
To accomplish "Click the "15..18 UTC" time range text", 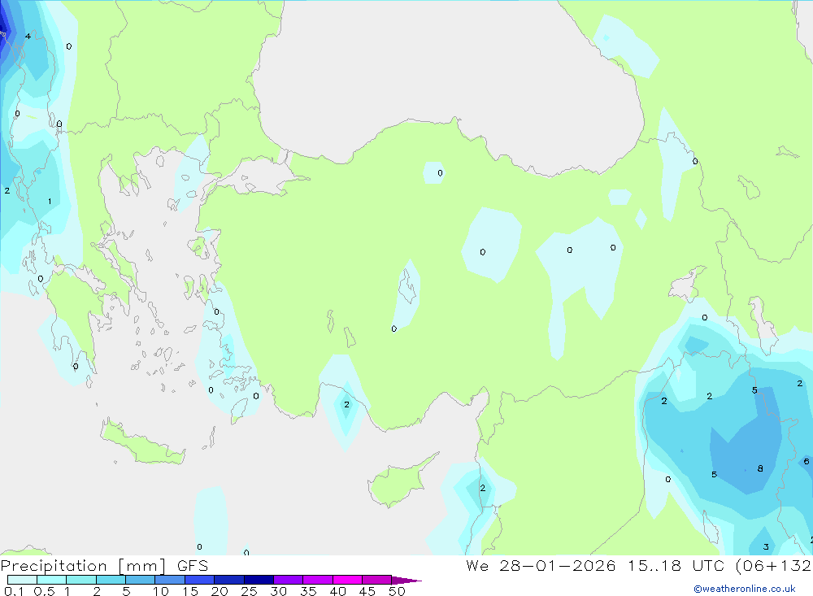I will pyautogui.click(x=676, y=566).
